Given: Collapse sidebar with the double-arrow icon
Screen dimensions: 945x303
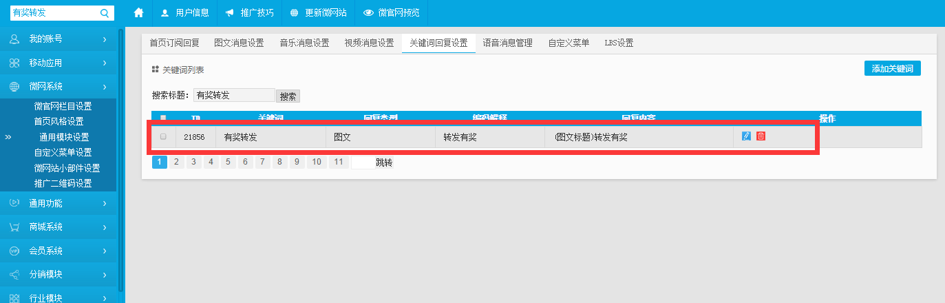Looking at the screenshot, I should (8, 137).
